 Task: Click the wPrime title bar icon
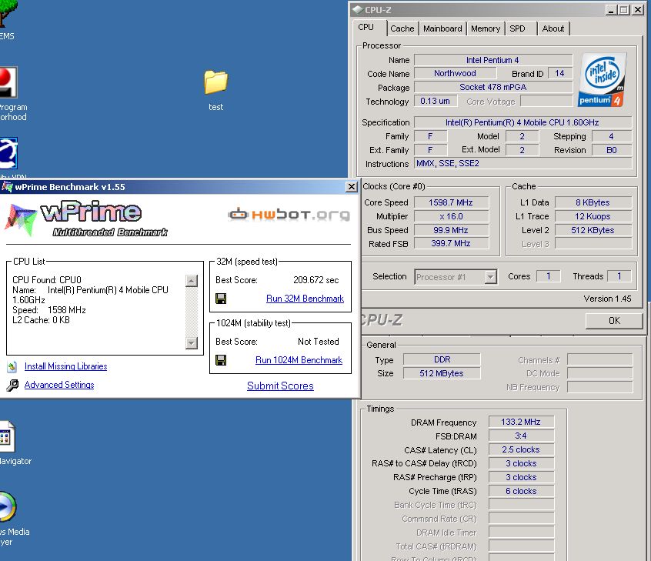[7, 187]
